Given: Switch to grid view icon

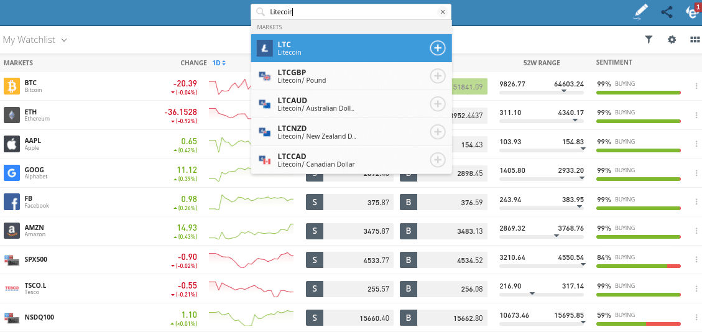Looking at the screenshot, I should (x=695, y=39).
